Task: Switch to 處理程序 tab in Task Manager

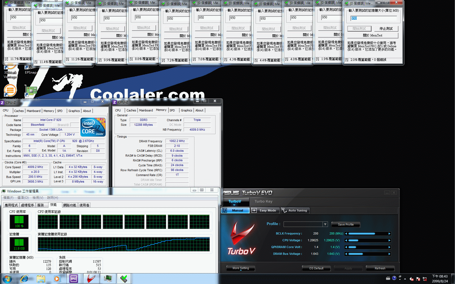Action: point(28,205)
